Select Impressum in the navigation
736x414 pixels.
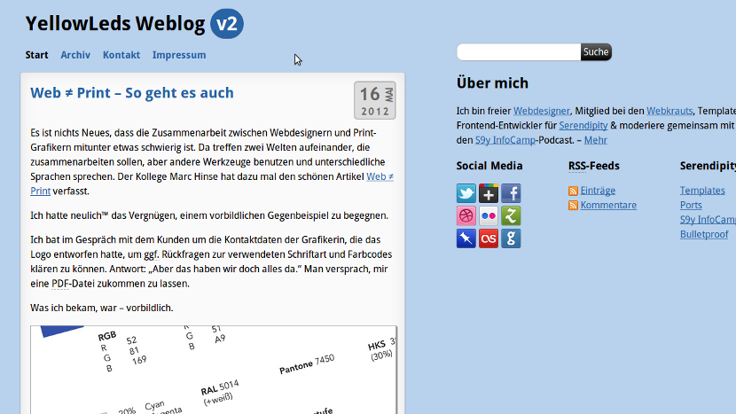pos(179,55)
